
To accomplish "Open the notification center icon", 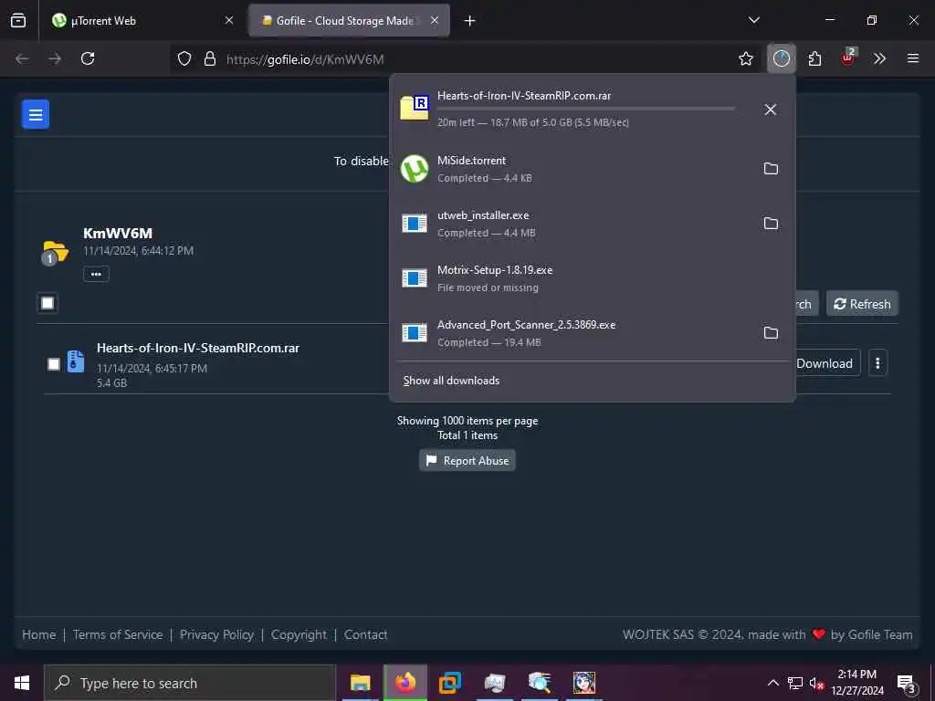I will (907, 683).
